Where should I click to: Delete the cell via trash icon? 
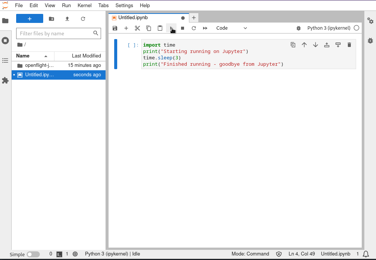point(349,45)
